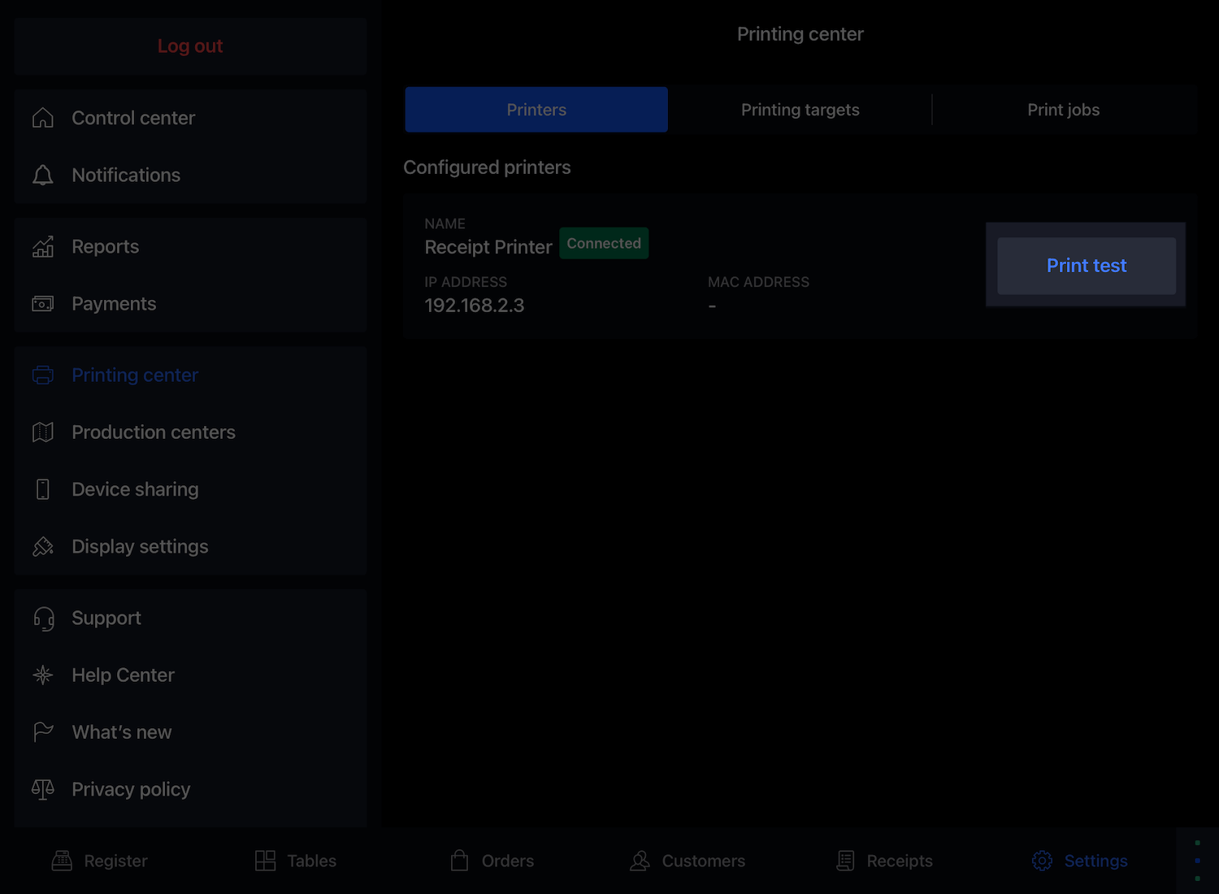Click the Display settings paint icon
This screenshot has width=1219, height=894.
click(43, 547)
